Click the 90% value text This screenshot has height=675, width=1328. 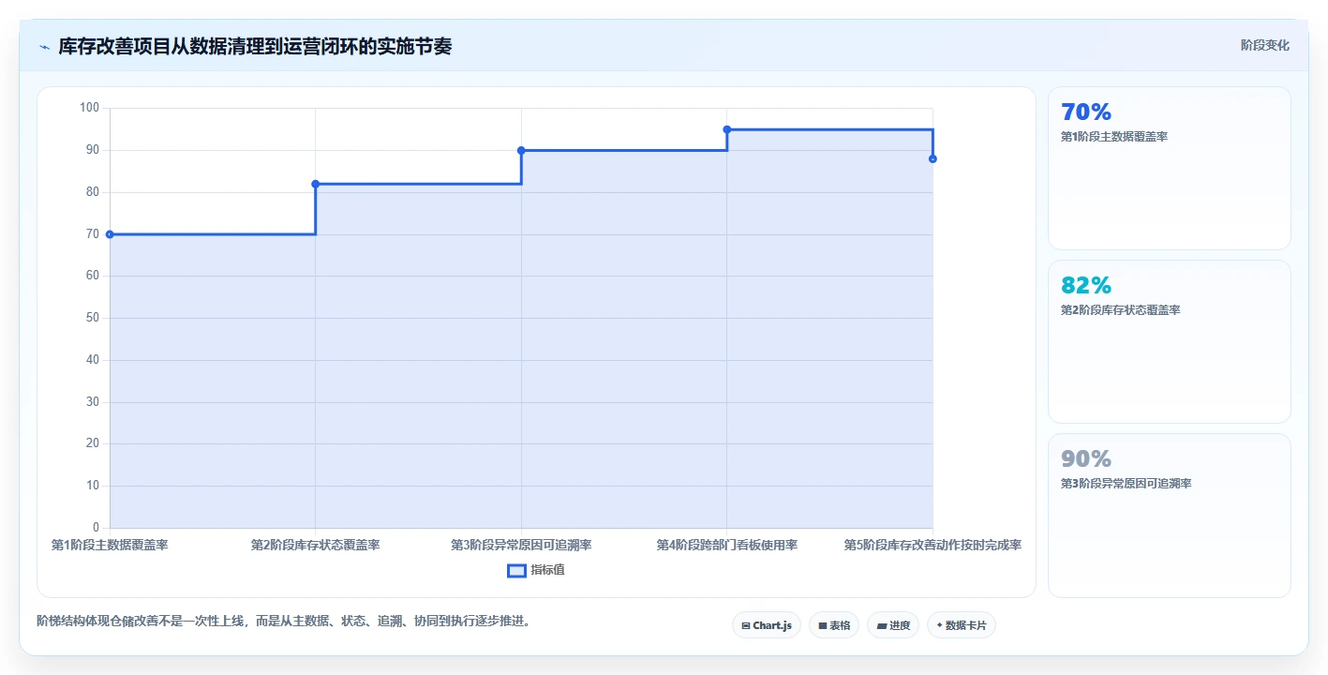(x=1086, y=458)
